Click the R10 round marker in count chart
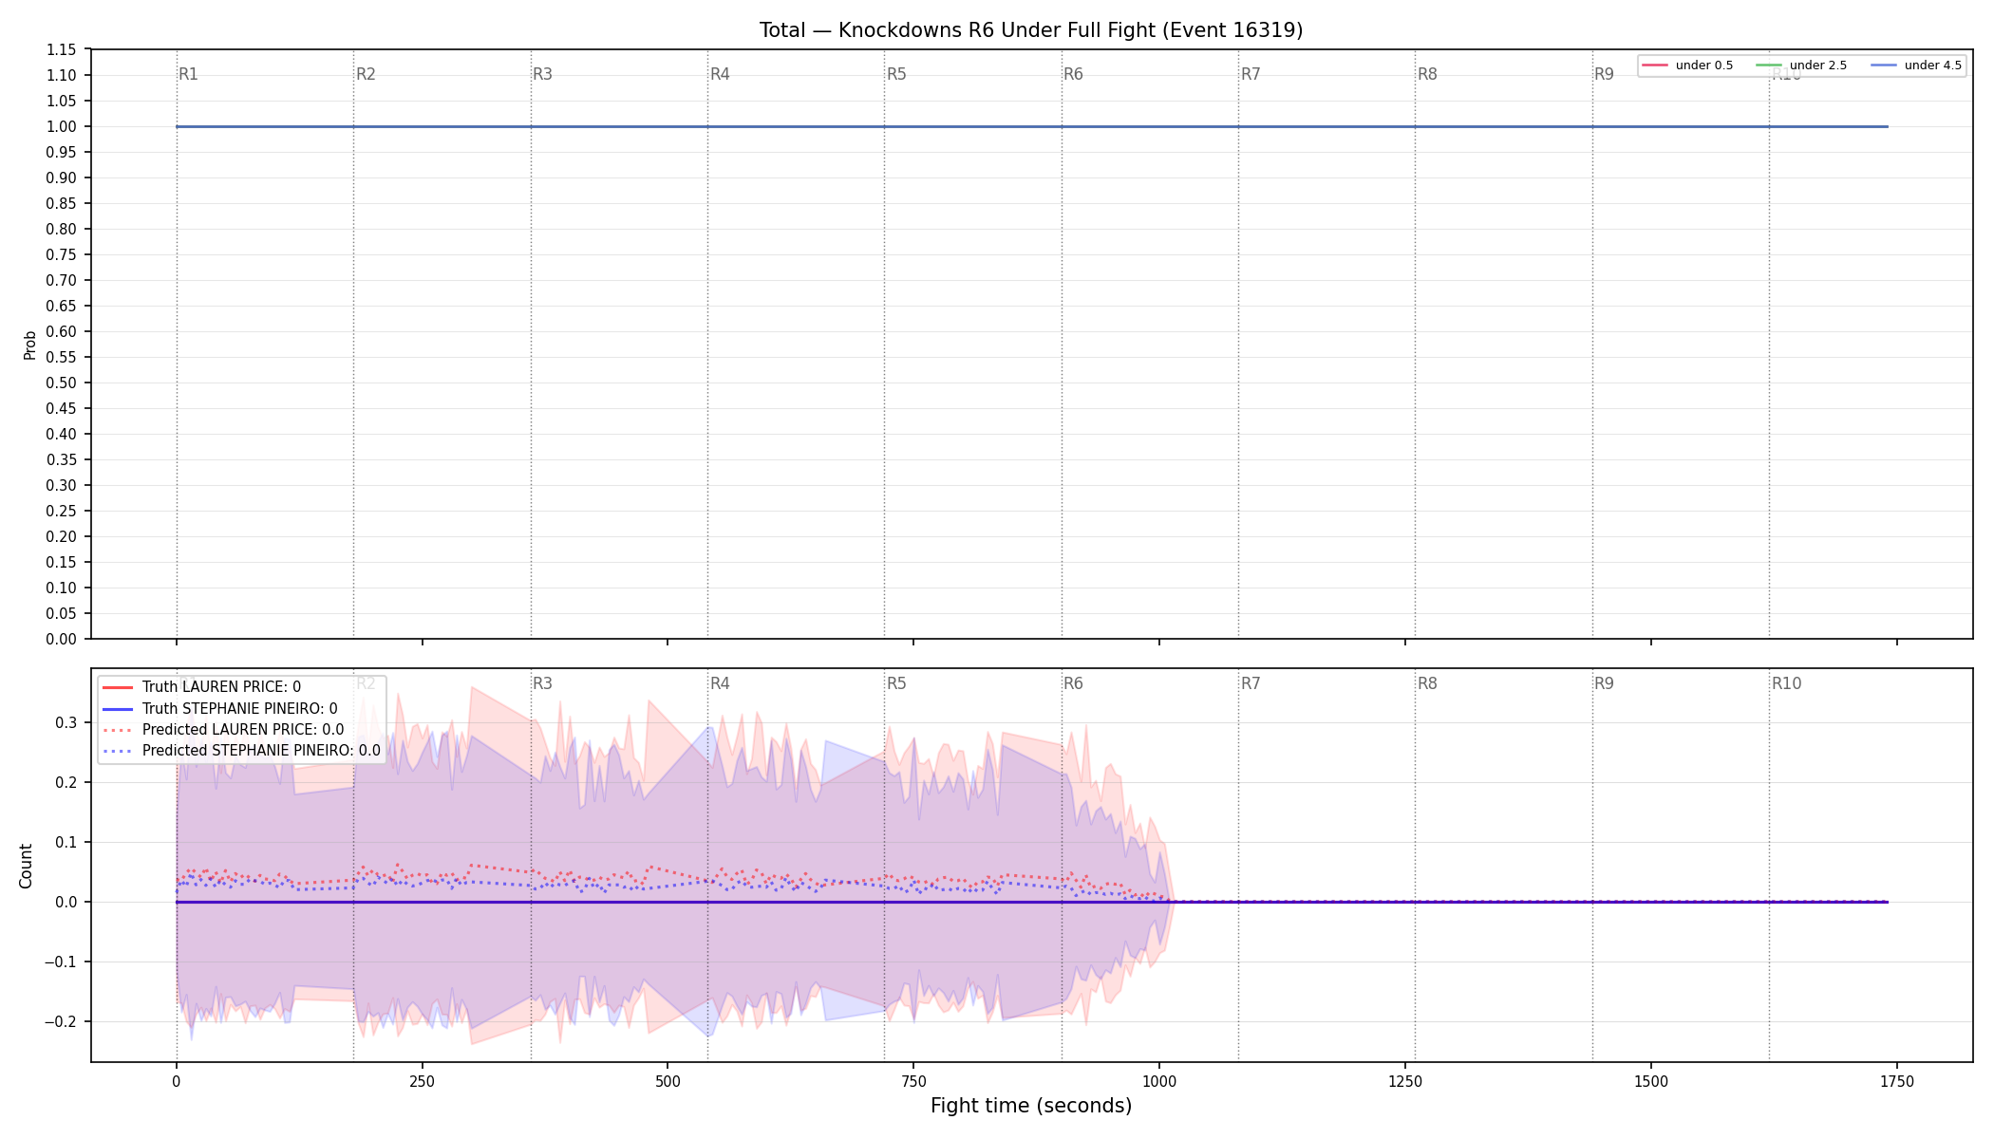 point(1786,683)
